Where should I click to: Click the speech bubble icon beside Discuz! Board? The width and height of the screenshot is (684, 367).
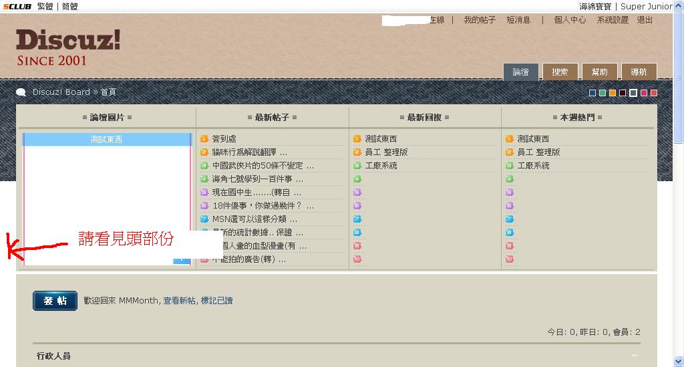click(21, 92)
